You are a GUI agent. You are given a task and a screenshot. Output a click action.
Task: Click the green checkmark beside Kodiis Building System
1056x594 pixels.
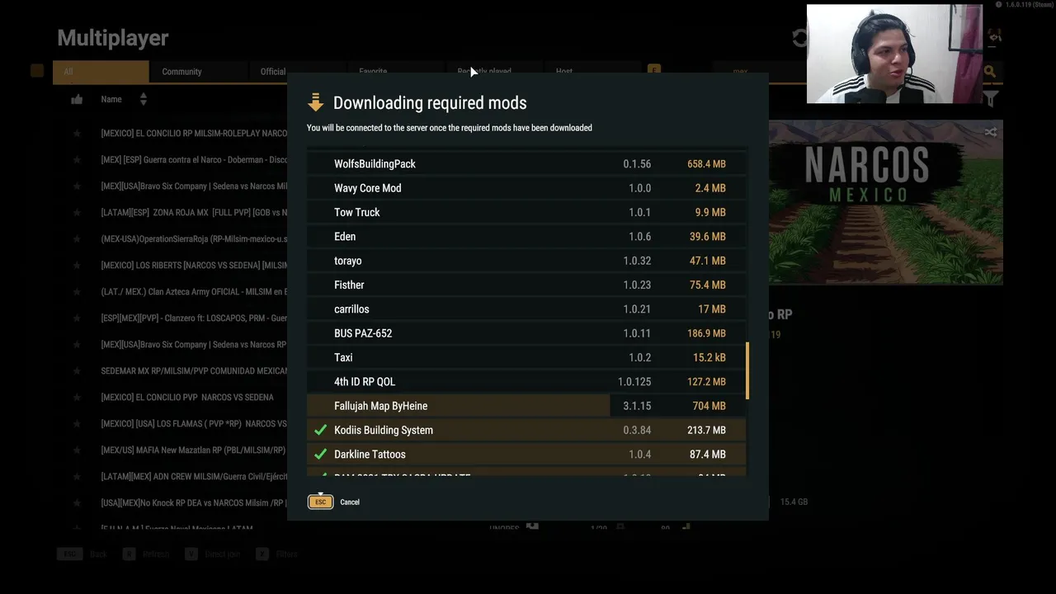321,430
